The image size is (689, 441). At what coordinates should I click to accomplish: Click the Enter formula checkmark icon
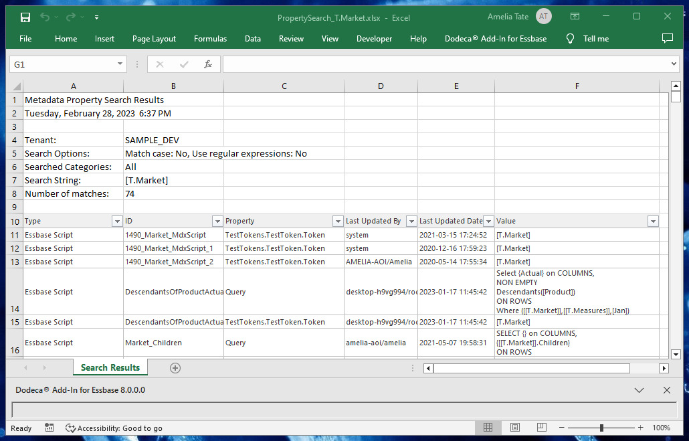(x=184, y=65)
